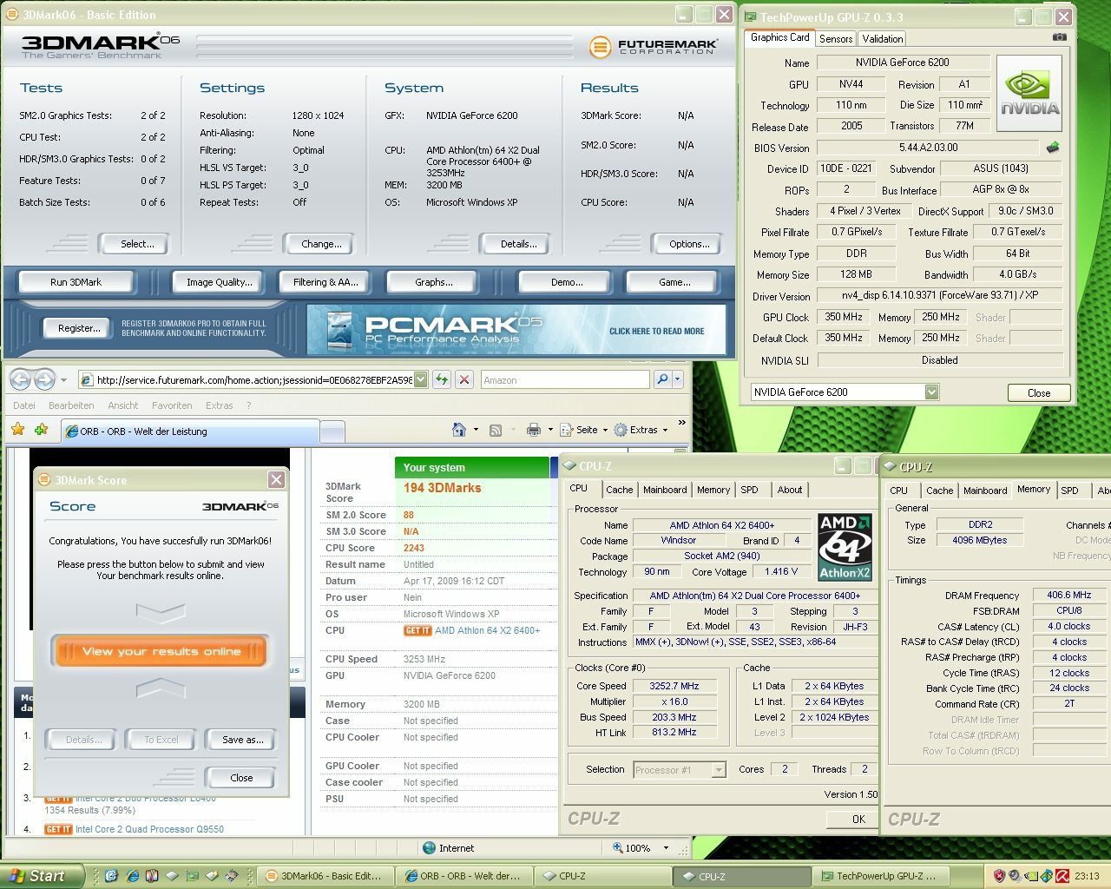Click the IE Refresh page icon
Screen dimensions: 1111x889
[442, 379]
